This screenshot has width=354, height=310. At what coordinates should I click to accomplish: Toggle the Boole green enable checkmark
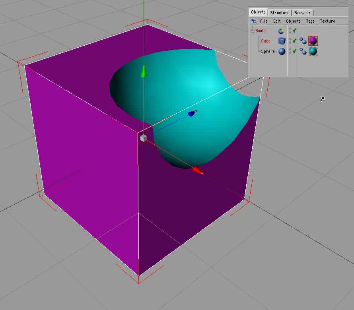[x=294, y=31]
